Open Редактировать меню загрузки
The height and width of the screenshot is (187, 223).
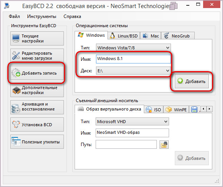37,55
